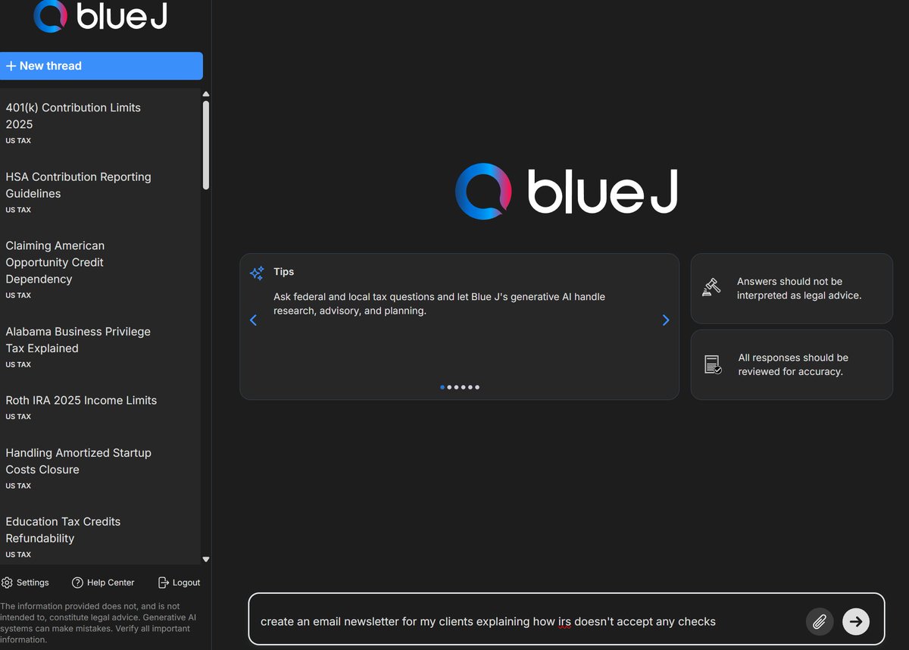This screenshot has width=909, height=650.
Task: Click the Blue J logo in sidebar
Action: (101, 16)
